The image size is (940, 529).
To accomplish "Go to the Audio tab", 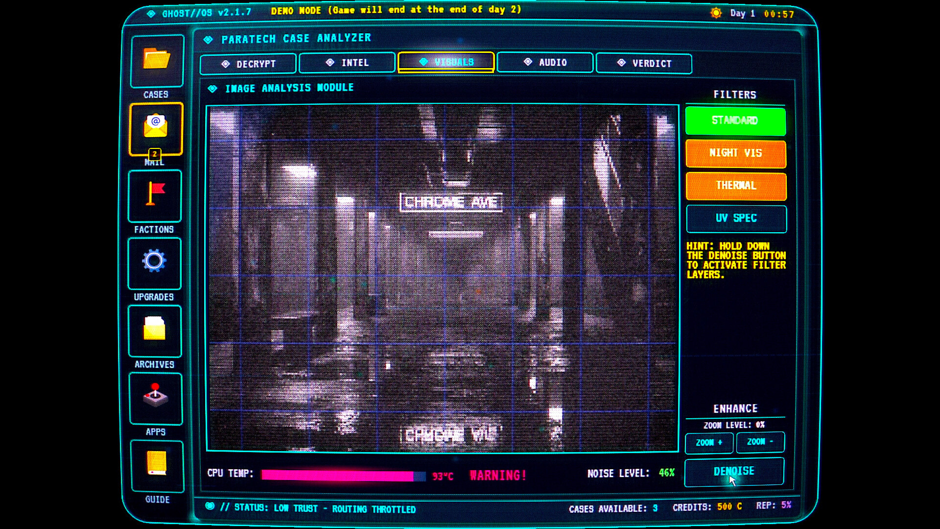I will click(544, 63).
